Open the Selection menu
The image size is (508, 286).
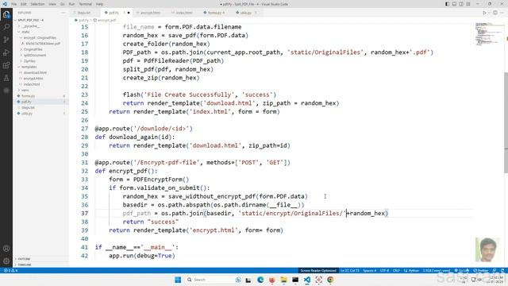click(x=37, y=4)
